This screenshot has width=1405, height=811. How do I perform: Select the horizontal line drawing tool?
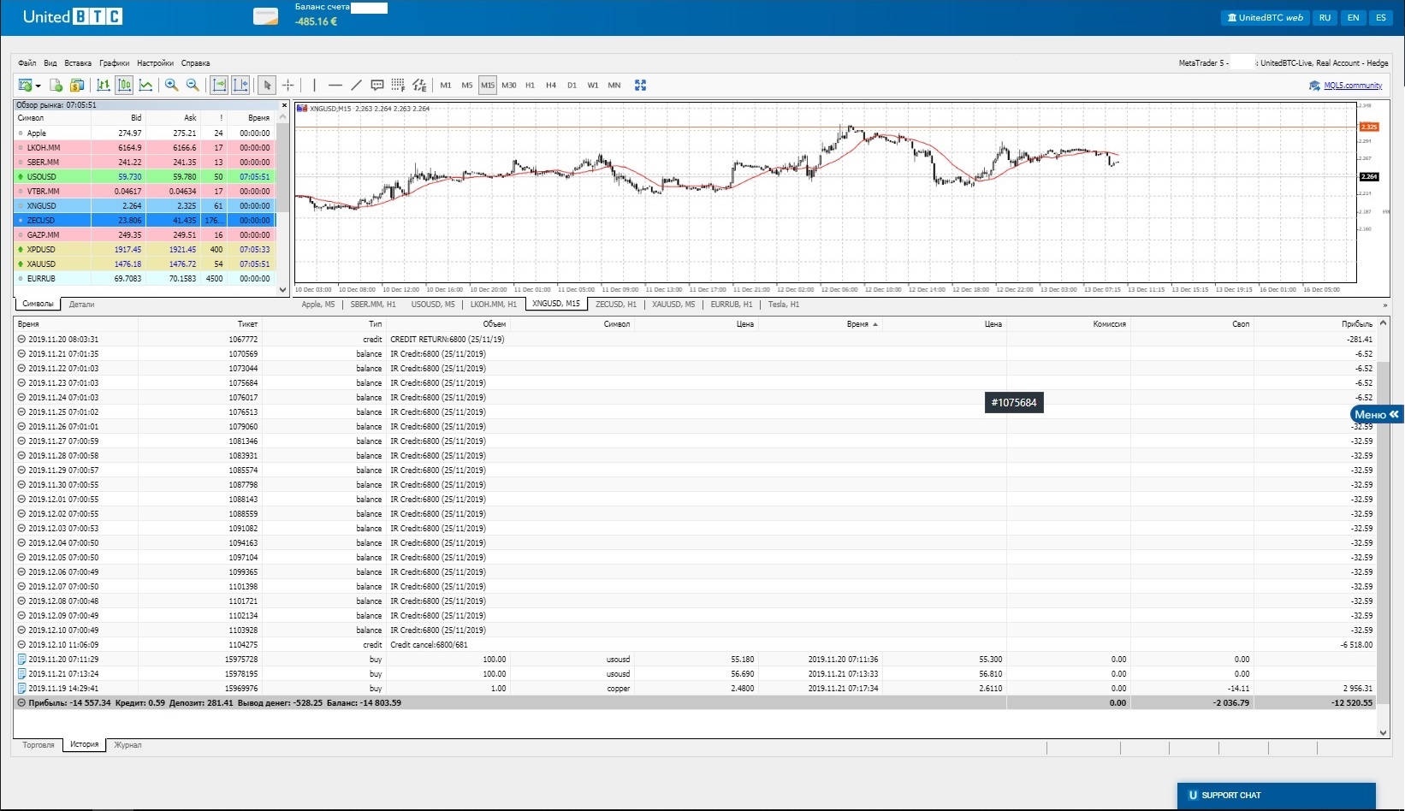point(335,85)
